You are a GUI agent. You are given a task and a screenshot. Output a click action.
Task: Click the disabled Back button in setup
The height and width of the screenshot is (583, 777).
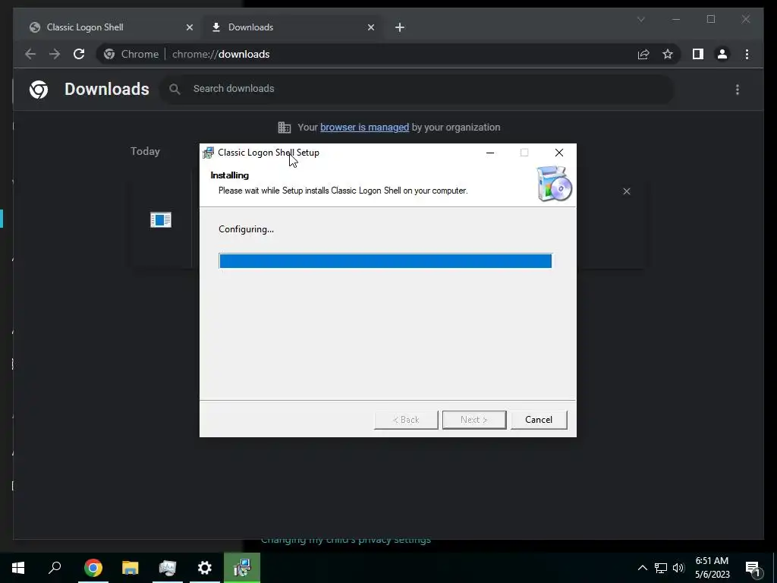[406, 419]
